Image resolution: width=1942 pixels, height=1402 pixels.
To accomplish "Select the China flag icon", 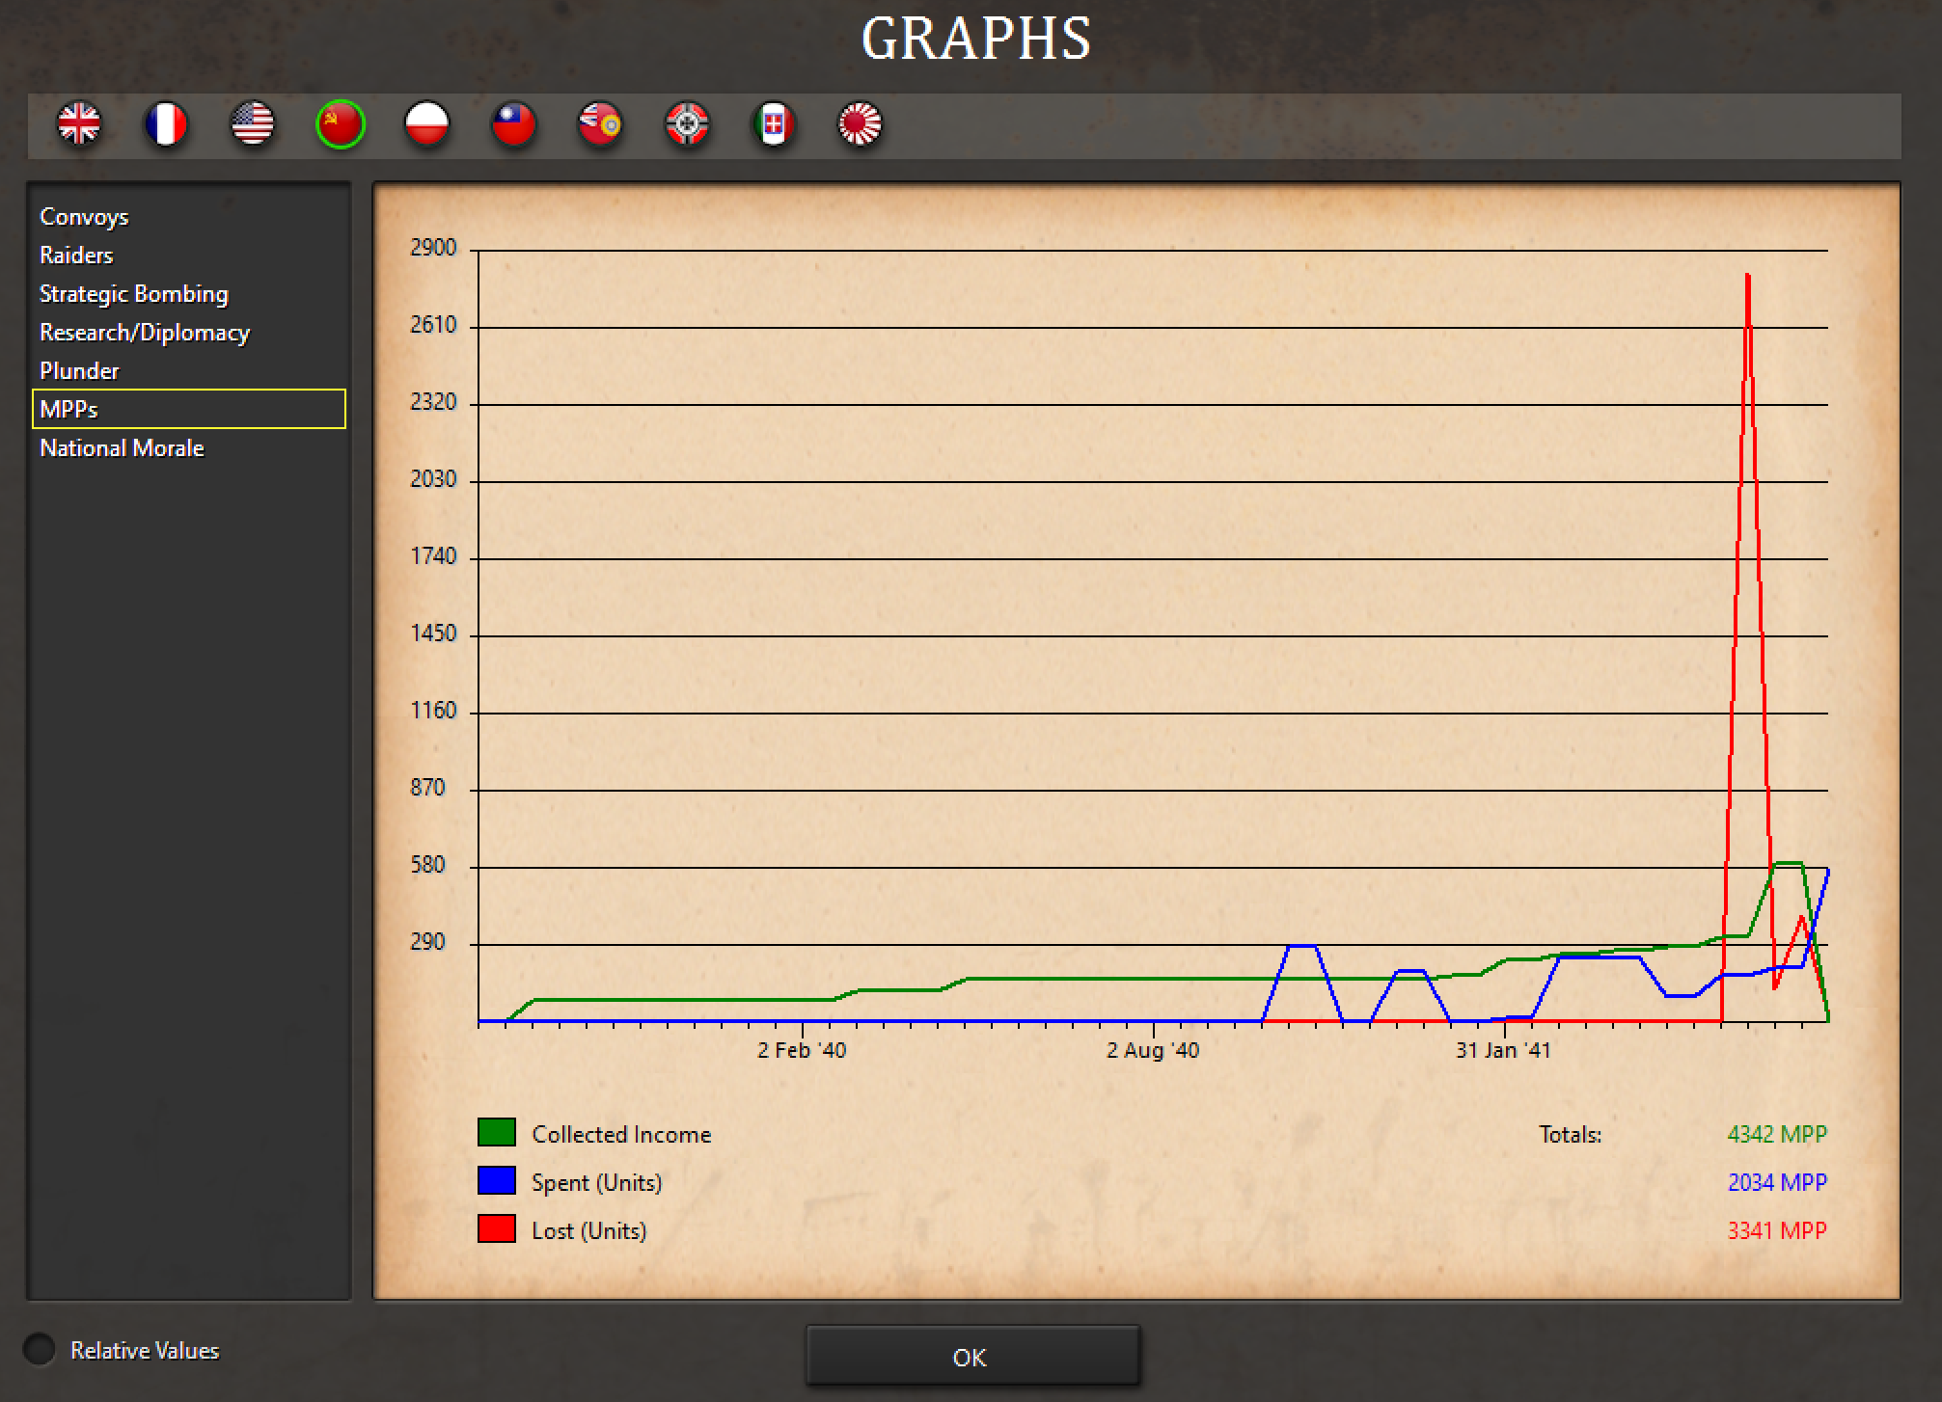I will click(x=513, y=124).
